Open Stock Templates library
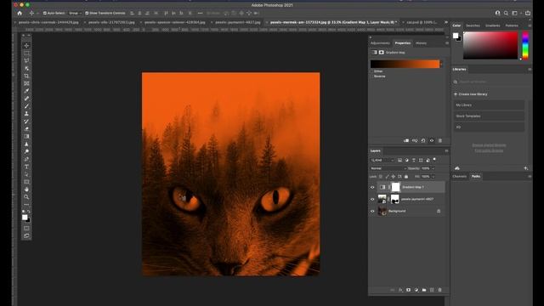This screenshot has width=544, height=306. click(x=489, y=116)
